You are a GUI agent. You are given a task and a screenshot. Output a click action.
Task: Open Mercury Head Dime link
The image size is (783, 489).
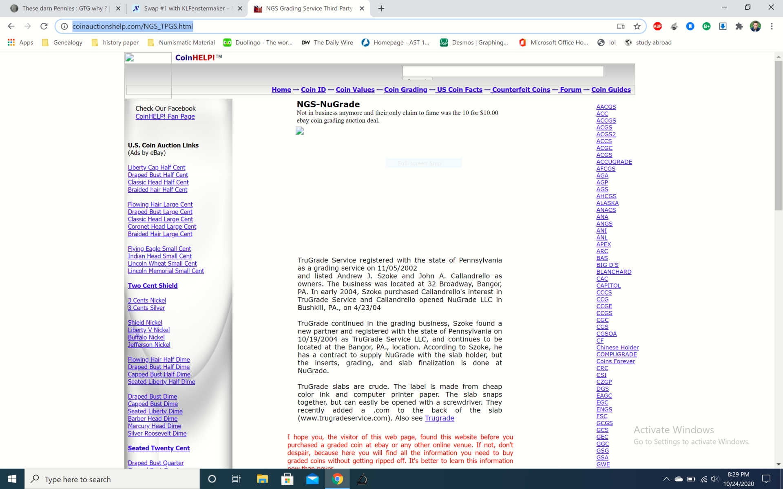pyautogui.click(x=155, y=426)
